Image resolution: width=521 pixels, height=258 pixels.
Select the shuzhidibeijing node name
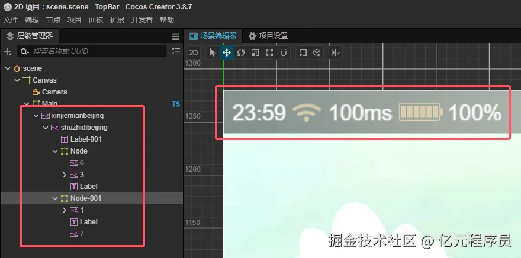tap(84, 128)
